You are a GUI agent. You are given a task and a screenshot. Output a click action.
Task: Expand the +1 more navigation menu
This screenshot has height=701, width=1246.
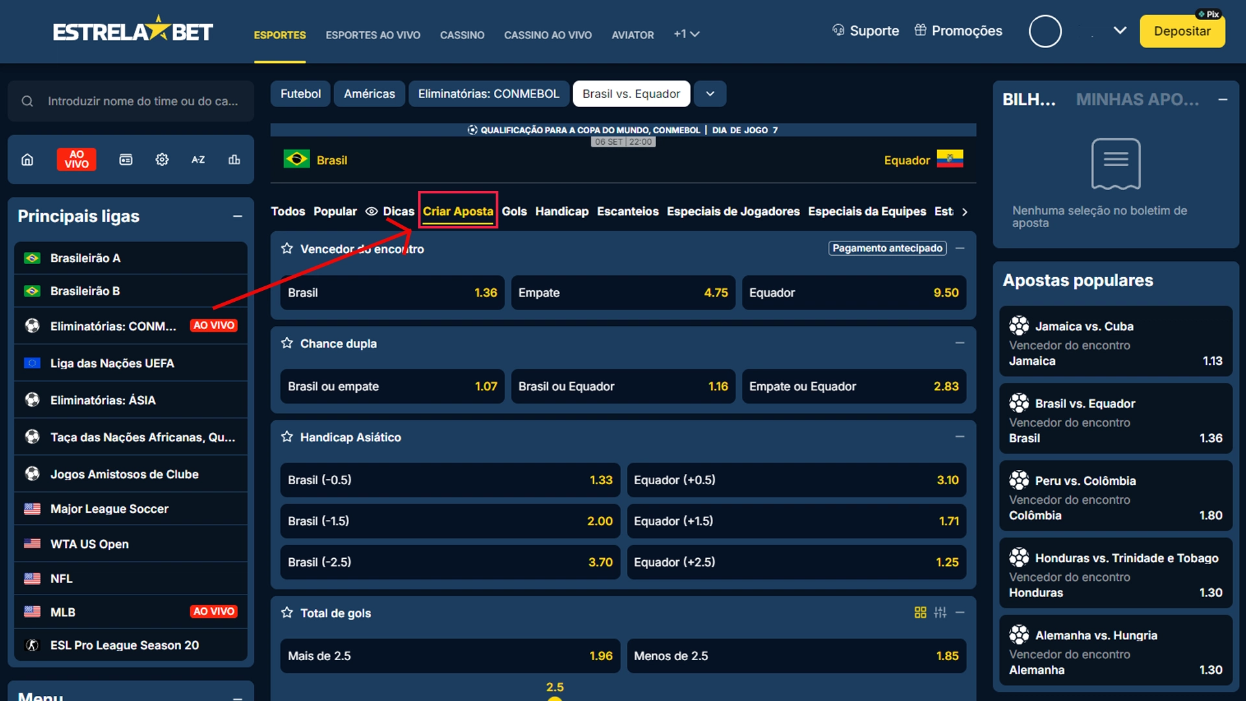[x=687, y=34]
